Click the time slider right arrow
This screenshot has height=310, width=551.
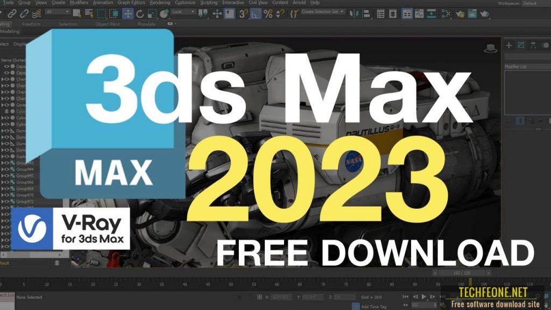click(489, 273)
